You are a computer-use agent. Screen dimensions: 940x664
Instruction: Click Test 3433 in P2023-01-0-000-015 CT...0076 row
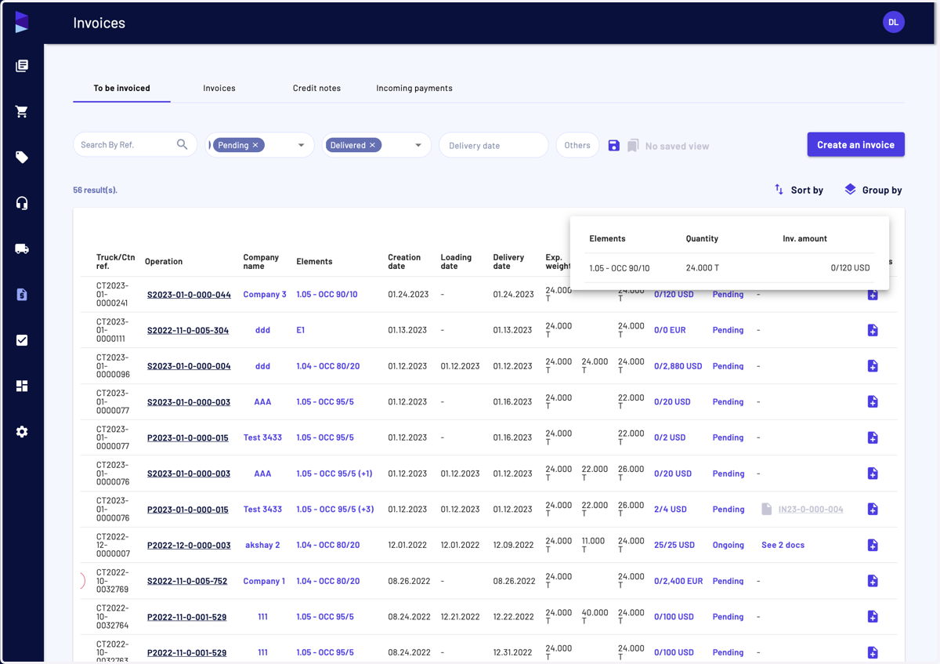(262, 509)
